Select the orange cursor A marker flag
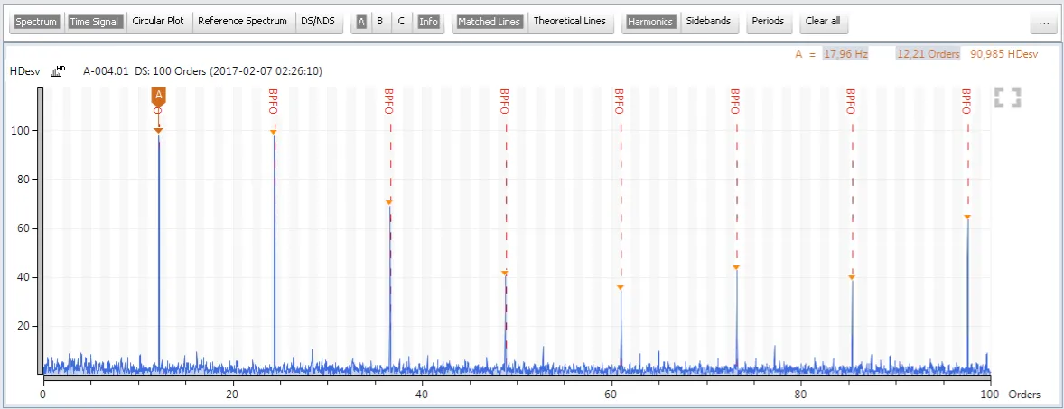This screenshot has height=409, width=1064. click(x=158, y=96)
